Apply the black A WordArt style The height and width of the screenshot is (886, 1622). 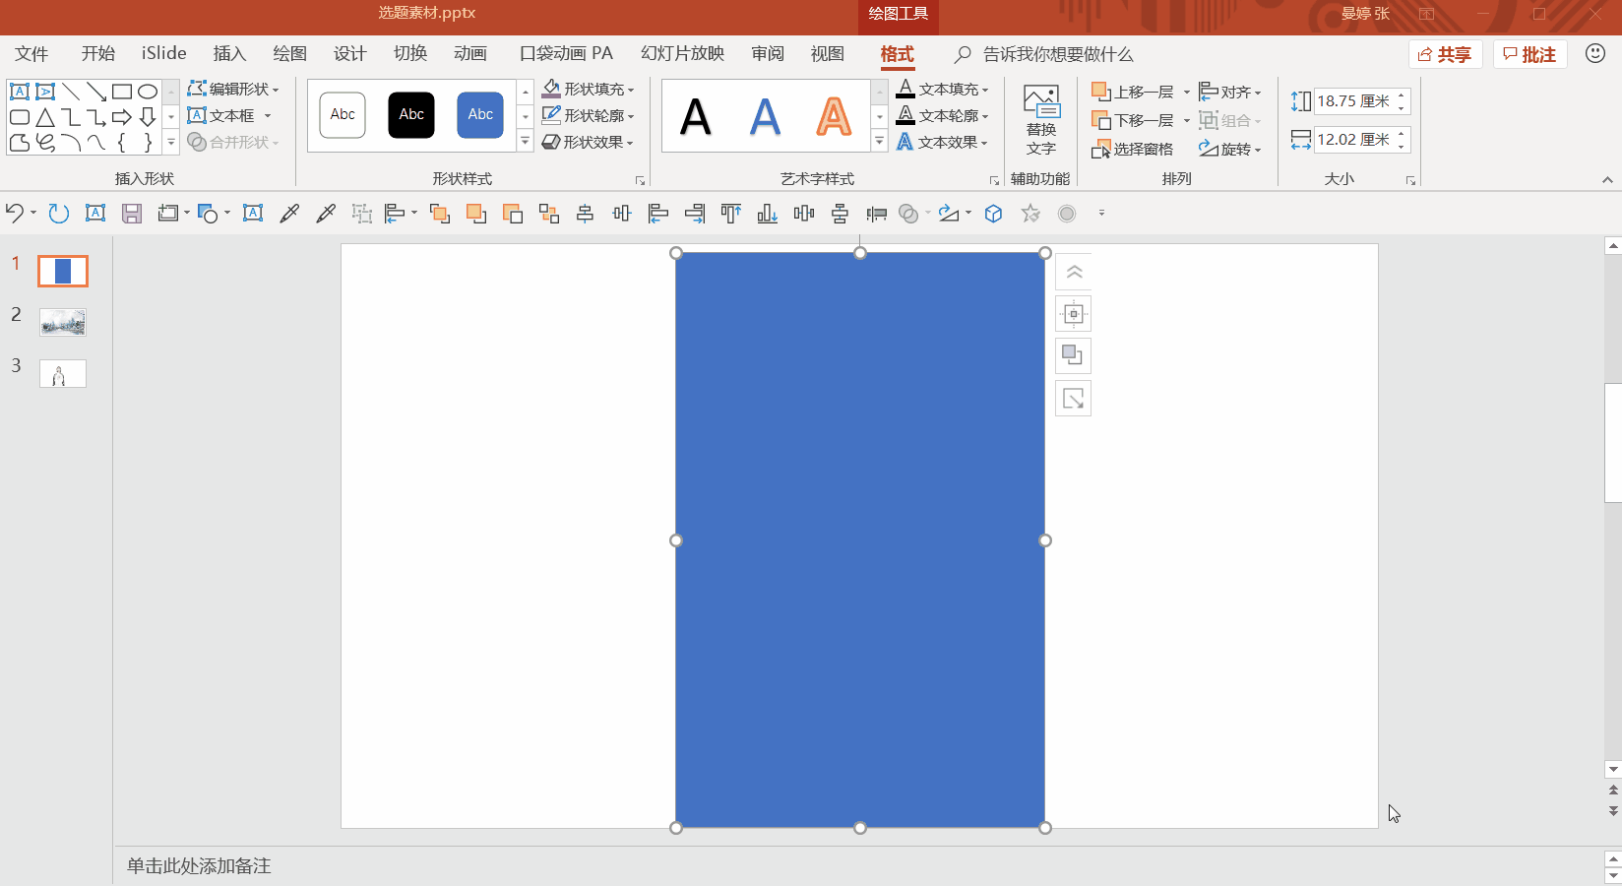pyautogui.click(x=696, y=117)
